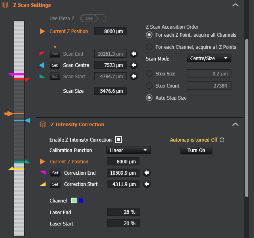The width and height of the screenshot is (254, 238).
Task: Click the arrow button next to Correction End
Action: pos(147,173)
